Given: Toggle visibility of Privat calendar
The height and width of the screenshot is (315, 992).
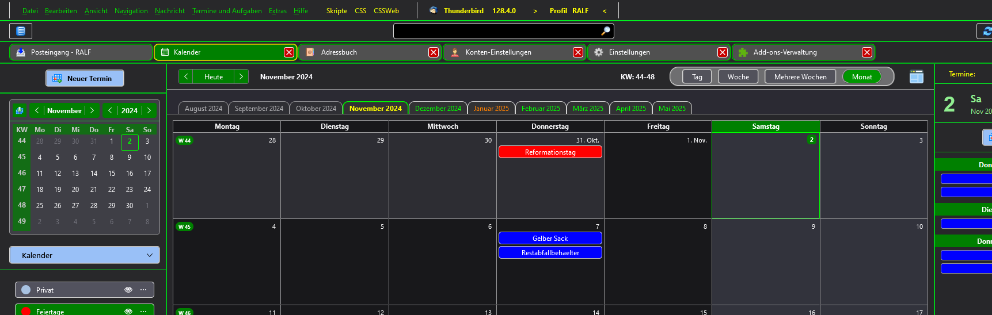Looking at the screenshot, I should [128, 290].
